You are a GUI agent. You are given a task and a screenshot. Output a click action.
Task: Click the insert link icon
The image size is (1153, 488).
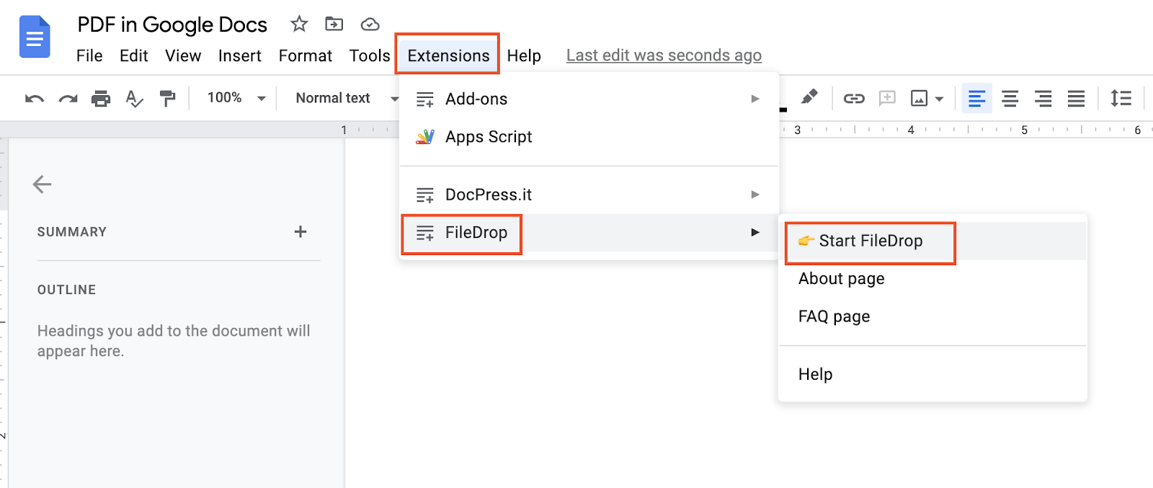pyautogui.click(x=854, y=99)
